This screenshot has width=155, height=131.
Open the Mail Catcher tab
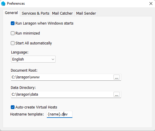click(x=62, y=13)
